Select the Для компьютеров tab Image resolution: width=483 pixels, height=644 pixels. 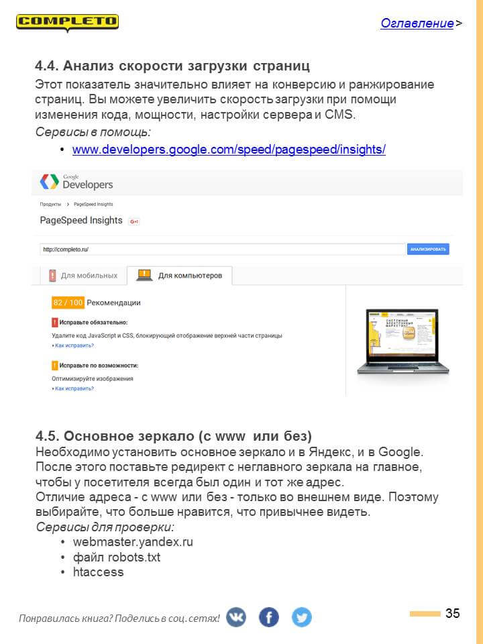pos(180,276)
